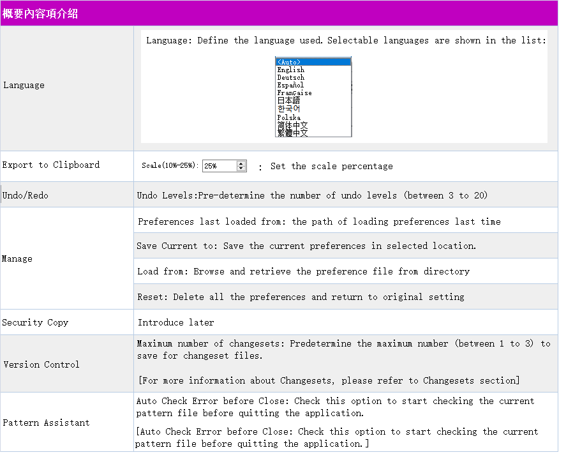Choose 繁體中文 from the language list

(292, 133)
